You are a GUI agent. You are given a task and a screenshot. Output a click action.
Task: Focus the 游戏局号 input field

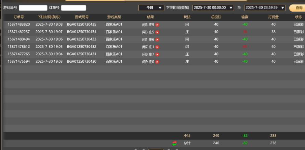click(x=33, y=7)
